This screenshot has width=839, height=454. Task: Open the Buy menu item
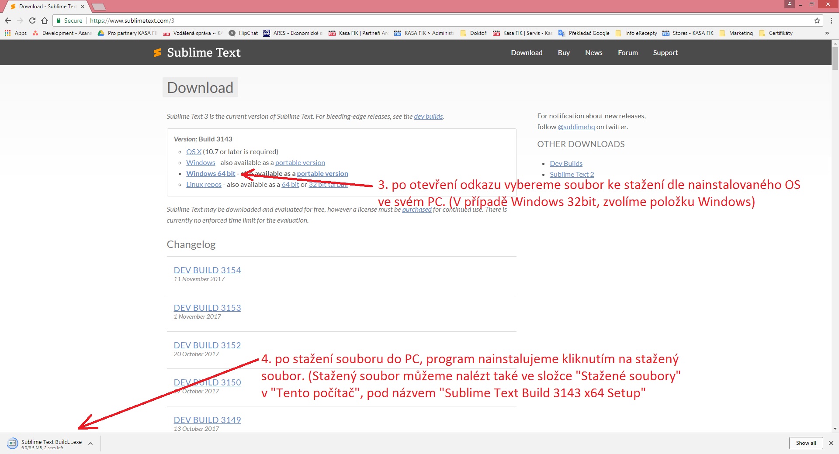tap(564, 53)
